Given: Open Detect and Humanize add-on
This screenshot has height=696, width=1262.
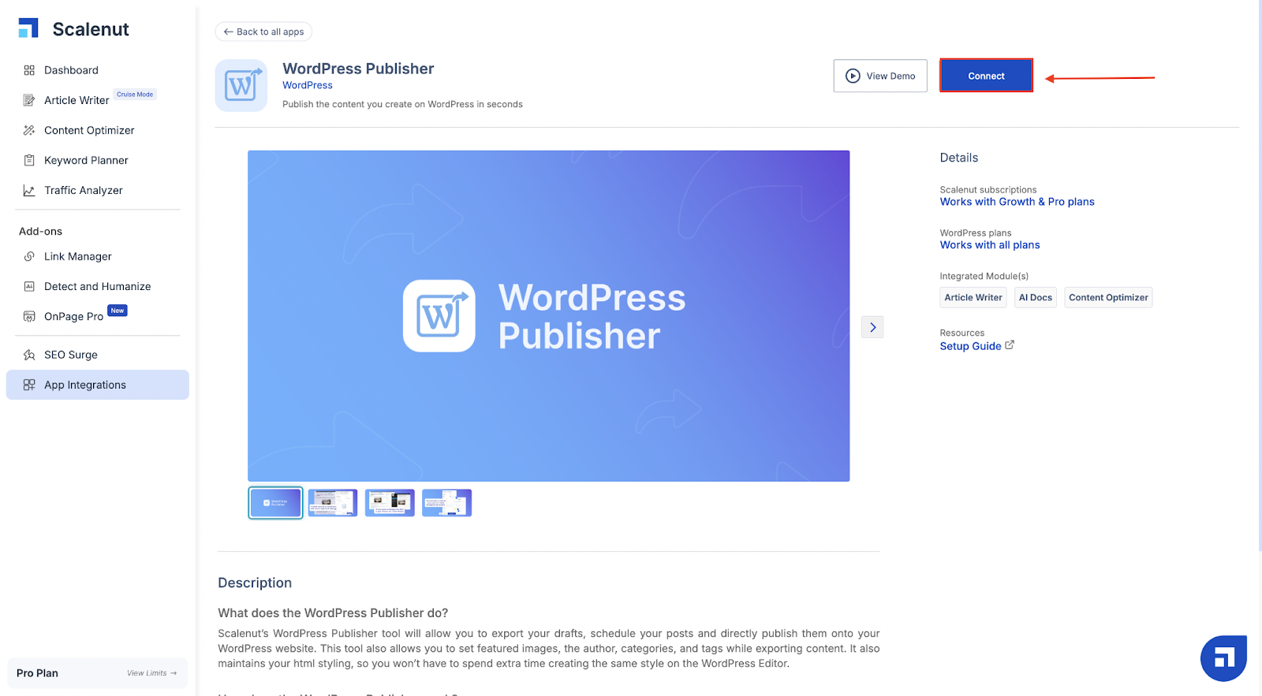Looking at the screenshot, I should tap(98, 286).
